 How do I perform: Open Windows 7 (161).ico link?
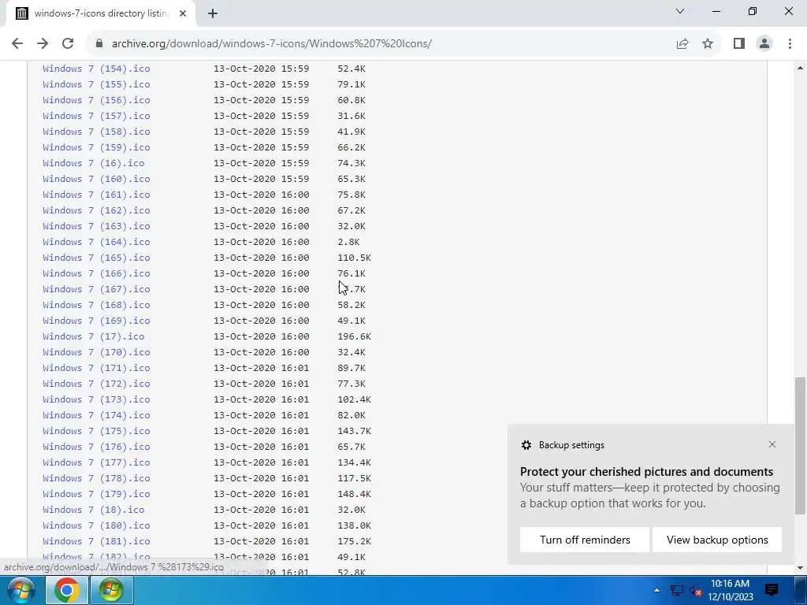pyautogui.click(x=96, y=195)
